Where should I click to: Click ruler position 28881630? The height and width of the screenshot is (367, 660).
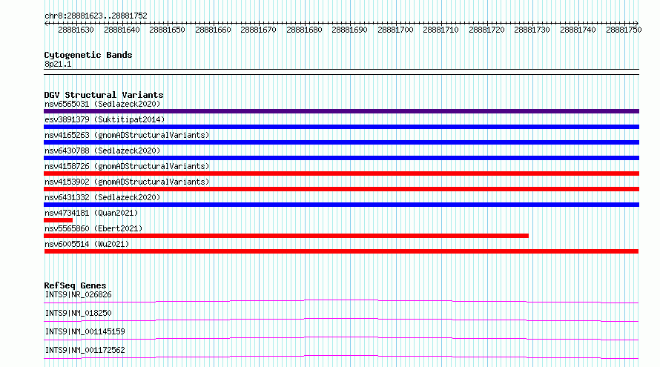(x=76, y=30)
